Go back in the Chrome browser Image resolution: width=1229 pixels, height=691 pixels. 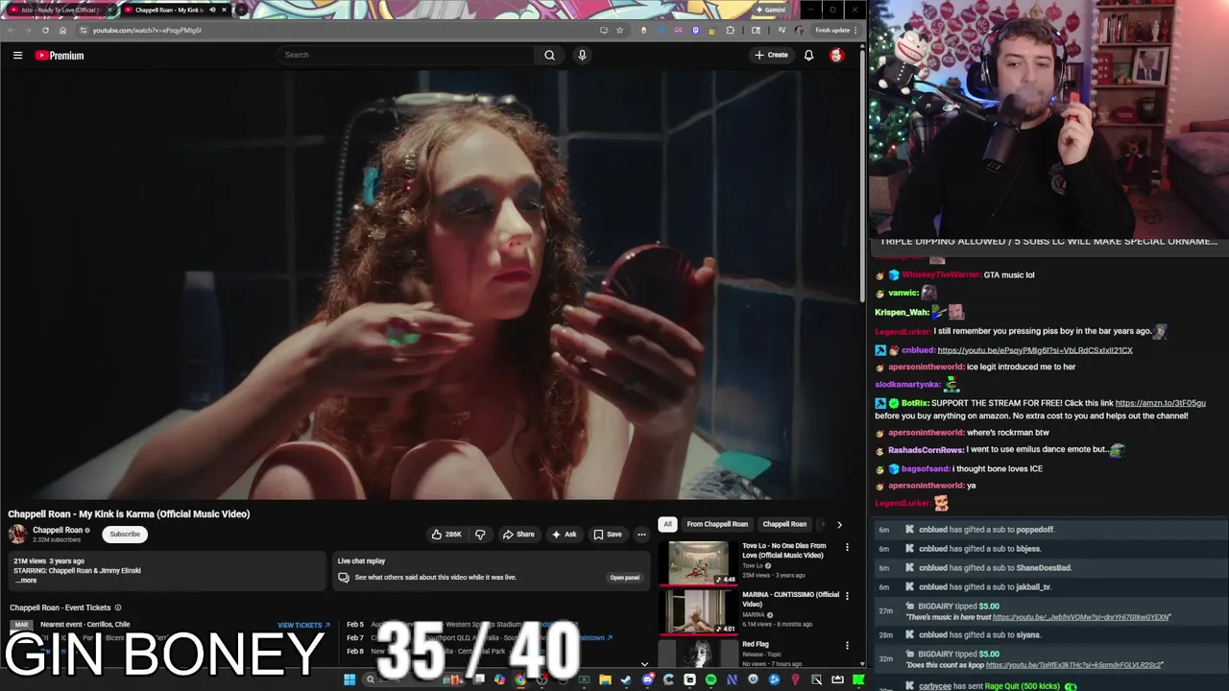10,30
